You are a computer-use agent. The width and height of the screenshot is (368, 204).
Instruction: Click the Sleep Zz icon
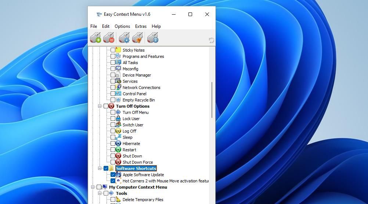click(x=118, y=137)
